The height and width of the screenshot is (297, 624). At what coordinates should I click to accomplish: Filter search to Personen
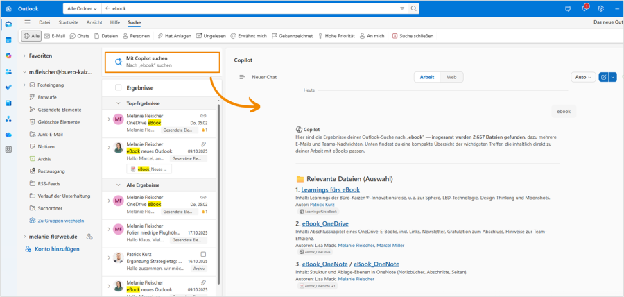click(x=136, y=36)
